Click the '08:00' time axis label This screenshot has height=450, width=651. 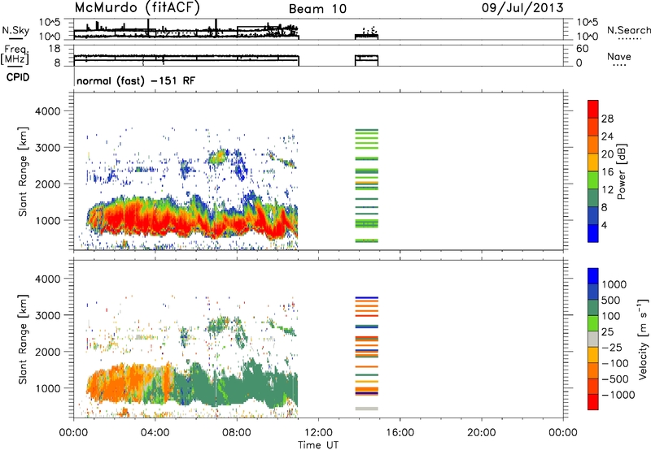237,433
